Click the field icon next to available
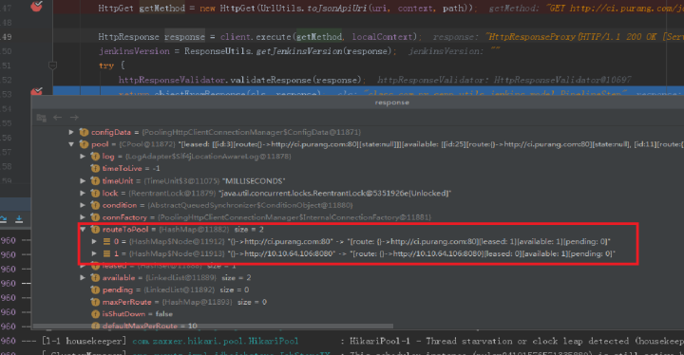 click(95, 278)
